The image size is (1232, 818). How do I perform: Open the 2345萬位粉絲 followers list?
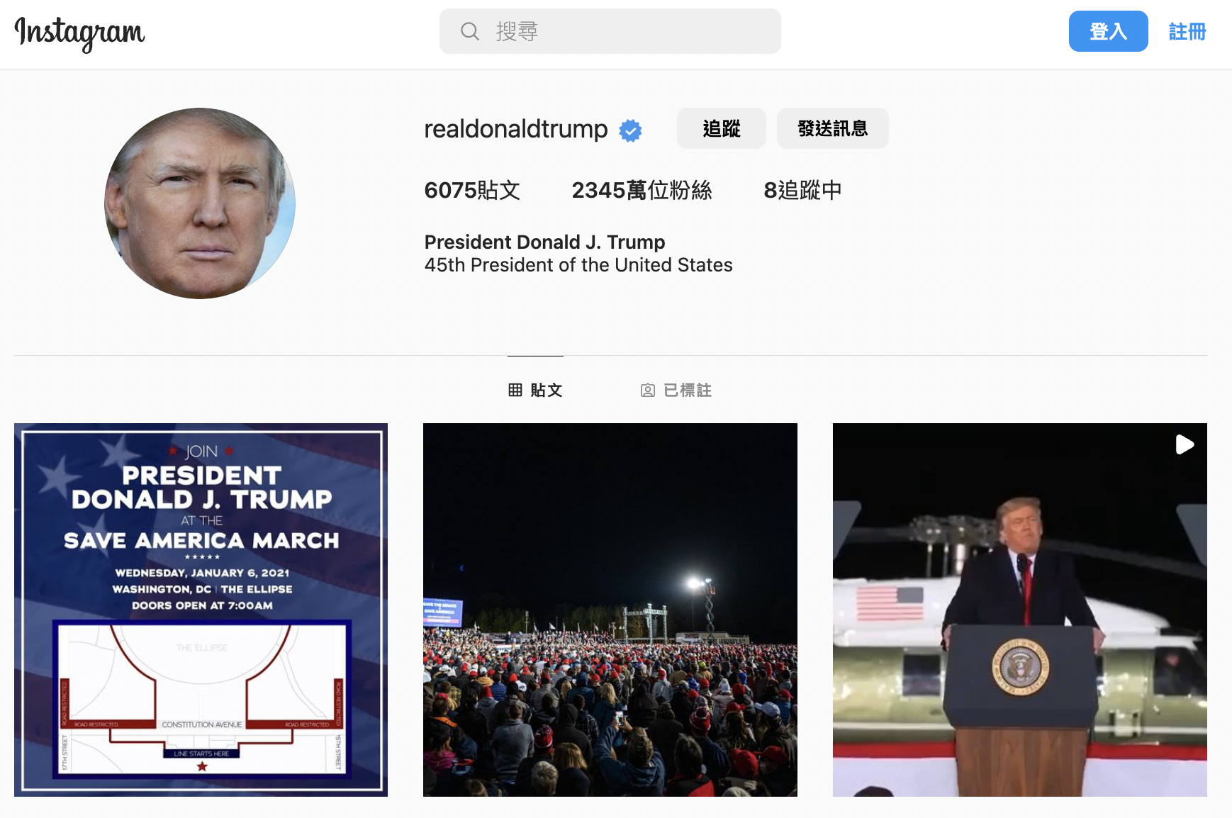coord(642,190)
